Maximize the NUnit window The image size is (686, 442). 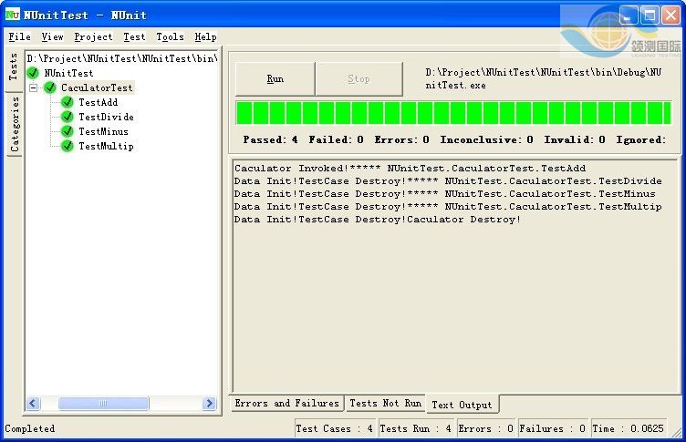650,15
